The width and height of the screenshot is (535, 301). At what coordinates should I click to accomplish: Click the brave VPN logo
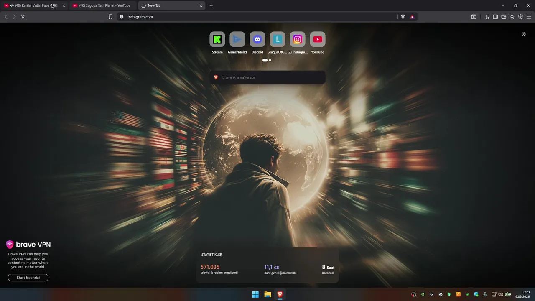click(28, 245)
